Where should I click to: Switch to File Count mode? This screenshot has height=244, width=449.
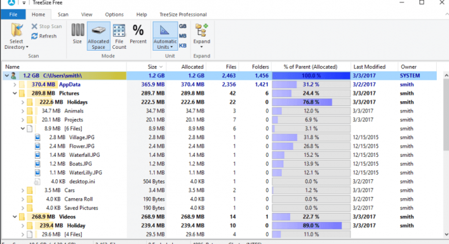coord(119,36)
